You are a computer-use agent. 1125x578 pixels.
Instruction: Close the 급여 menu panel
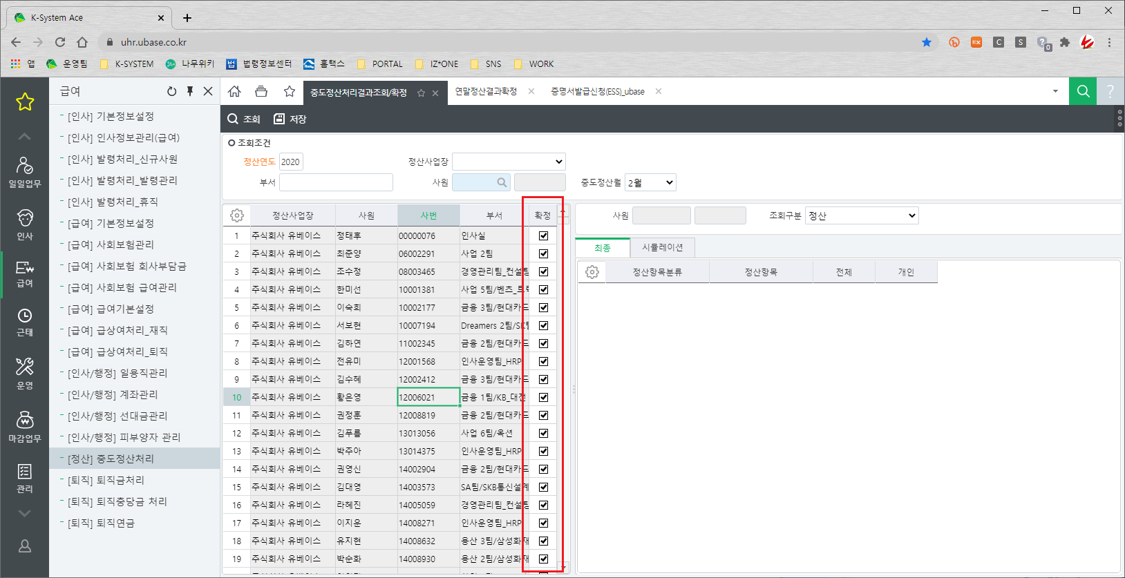click(208, 91)
